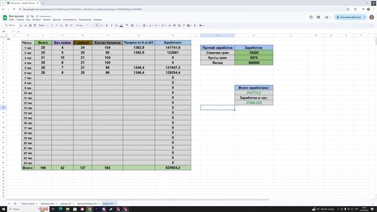Bookmark this page with star icon
377x212 pixels.
point(348,9)
